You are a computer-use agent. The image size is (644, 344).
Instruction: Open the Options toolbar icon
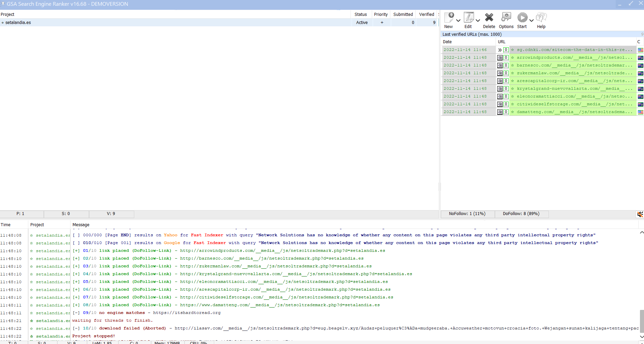(506, 17)
